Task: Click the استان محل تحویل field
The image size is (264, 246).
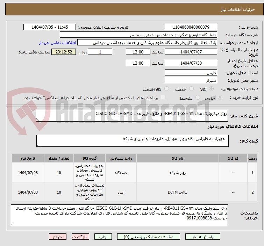Action: click(191, 73)
